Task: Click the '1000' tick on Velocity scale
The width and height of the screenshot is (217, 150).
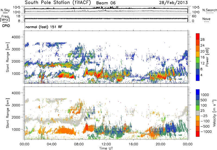Action: [205, 95]
